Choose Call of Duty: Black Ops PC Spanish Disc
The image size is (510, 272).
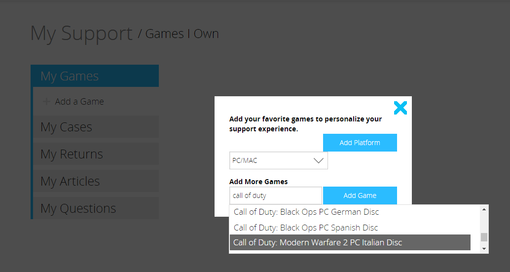point(306,228)
